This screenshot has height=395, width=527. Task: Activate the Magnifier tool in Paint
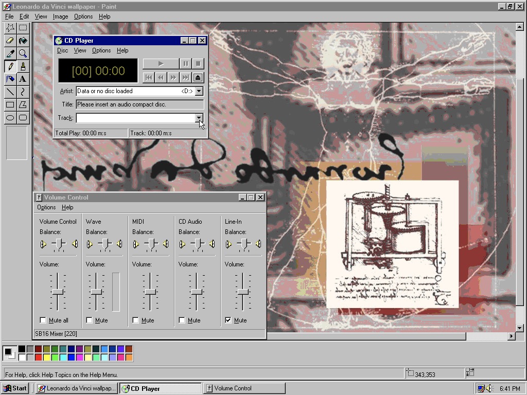click(x=23, y=53)
